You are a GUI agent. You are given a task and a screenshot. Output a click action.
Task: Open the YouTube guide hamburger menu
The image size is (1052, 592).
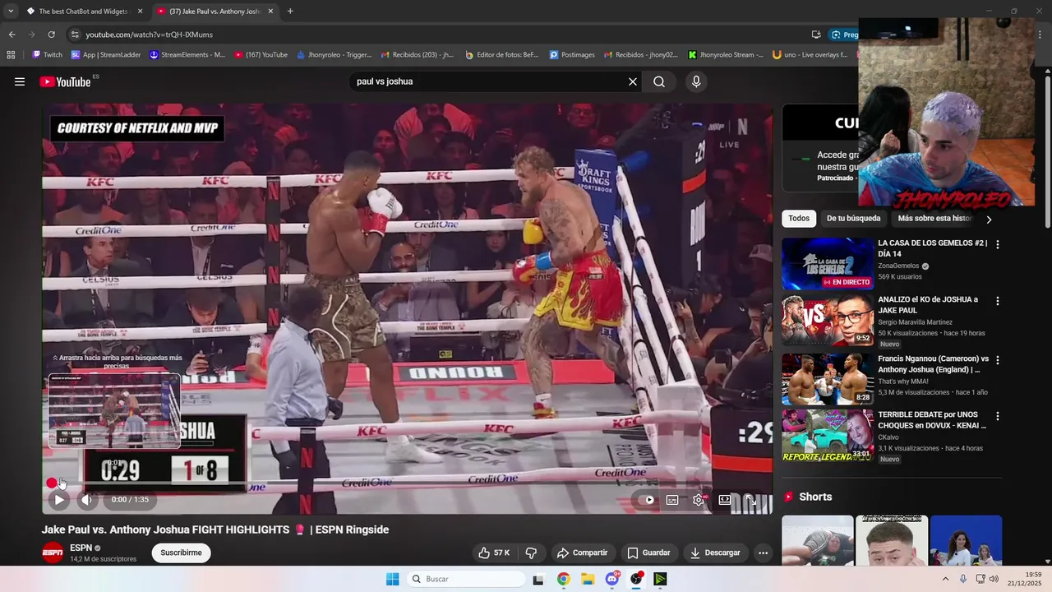click(20, 81)
